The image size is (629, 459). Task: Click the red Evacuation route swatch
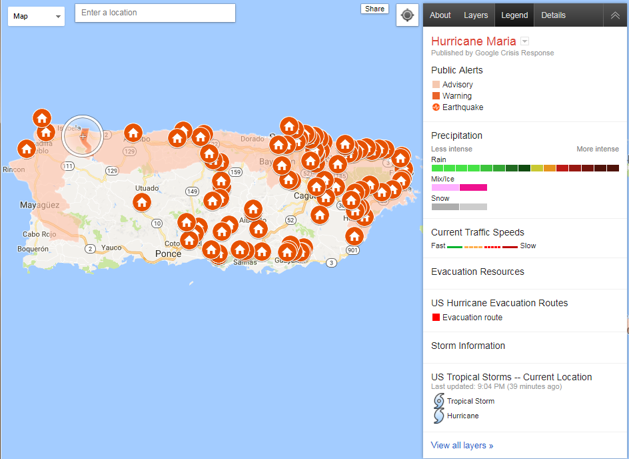point(436,318)
